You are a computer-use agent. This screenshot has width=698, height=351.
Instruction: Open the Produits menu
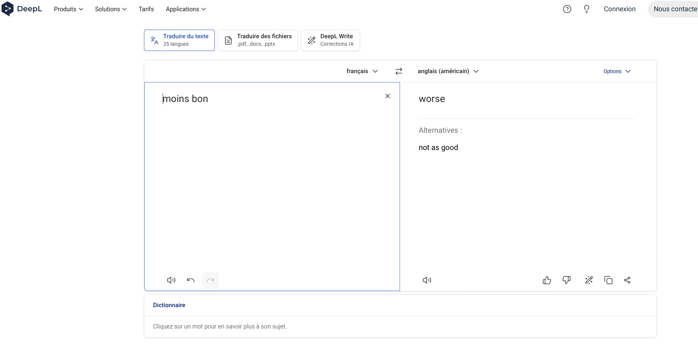[x=68, y=9]
